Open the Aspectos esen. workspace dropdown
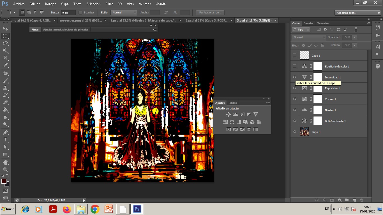 pyautogui.click(x=358, y=13)
